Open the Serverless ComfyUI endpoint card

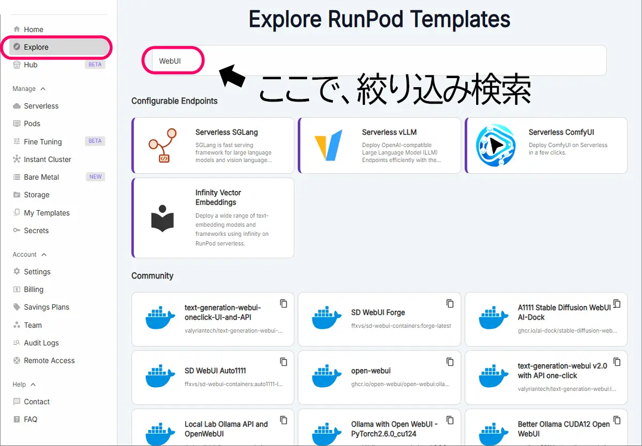546,145
